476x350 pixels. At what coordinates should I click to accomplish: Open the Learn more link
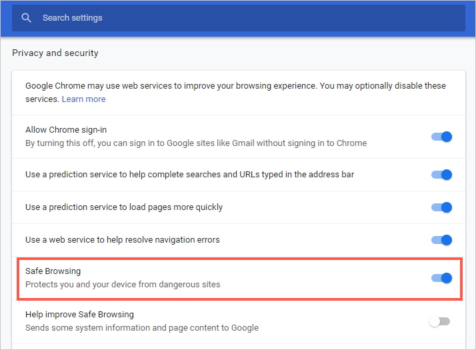(x=83, y=99)
